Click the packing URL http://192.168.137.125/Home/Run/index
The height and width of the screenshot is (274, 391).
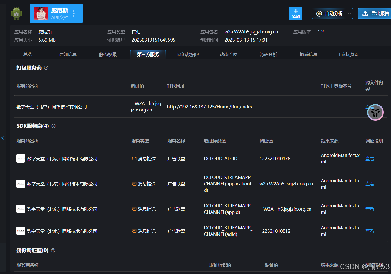click(x=210, y=107)
